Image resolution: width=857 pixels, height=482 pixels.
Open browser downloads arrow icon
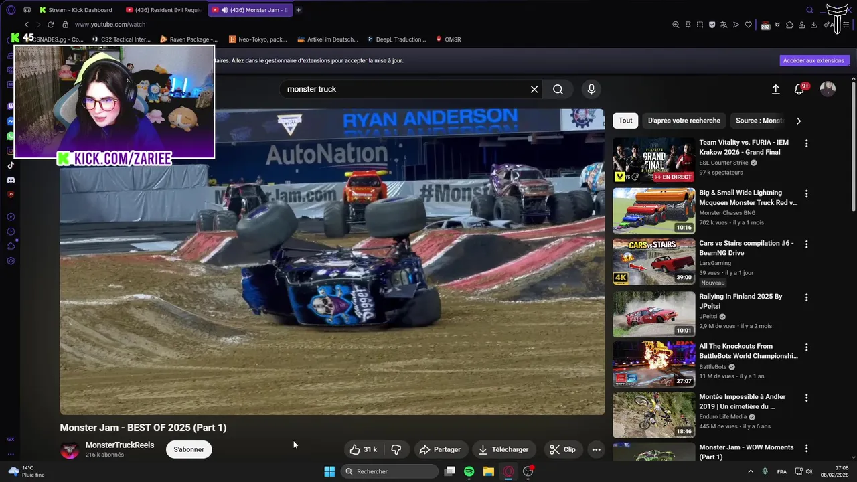813,25
